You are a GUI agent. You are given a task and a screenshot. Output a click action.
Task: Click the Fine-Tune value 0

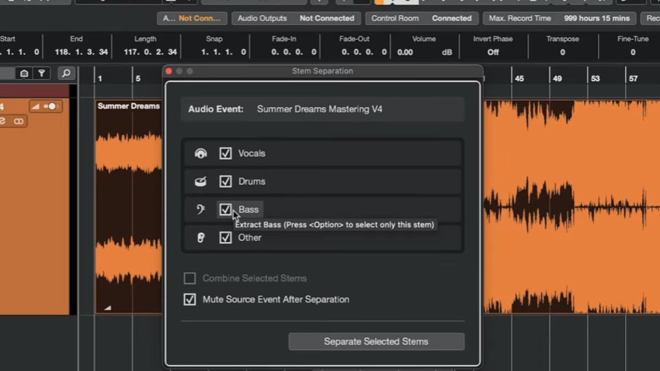pos(633,52)
